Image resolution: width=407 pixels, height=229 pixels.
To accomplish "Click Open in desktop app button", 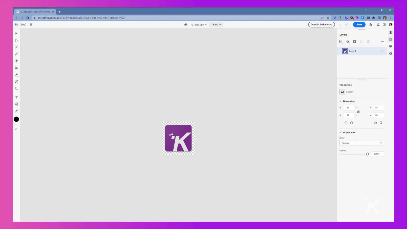I will [x=322, y=24].
